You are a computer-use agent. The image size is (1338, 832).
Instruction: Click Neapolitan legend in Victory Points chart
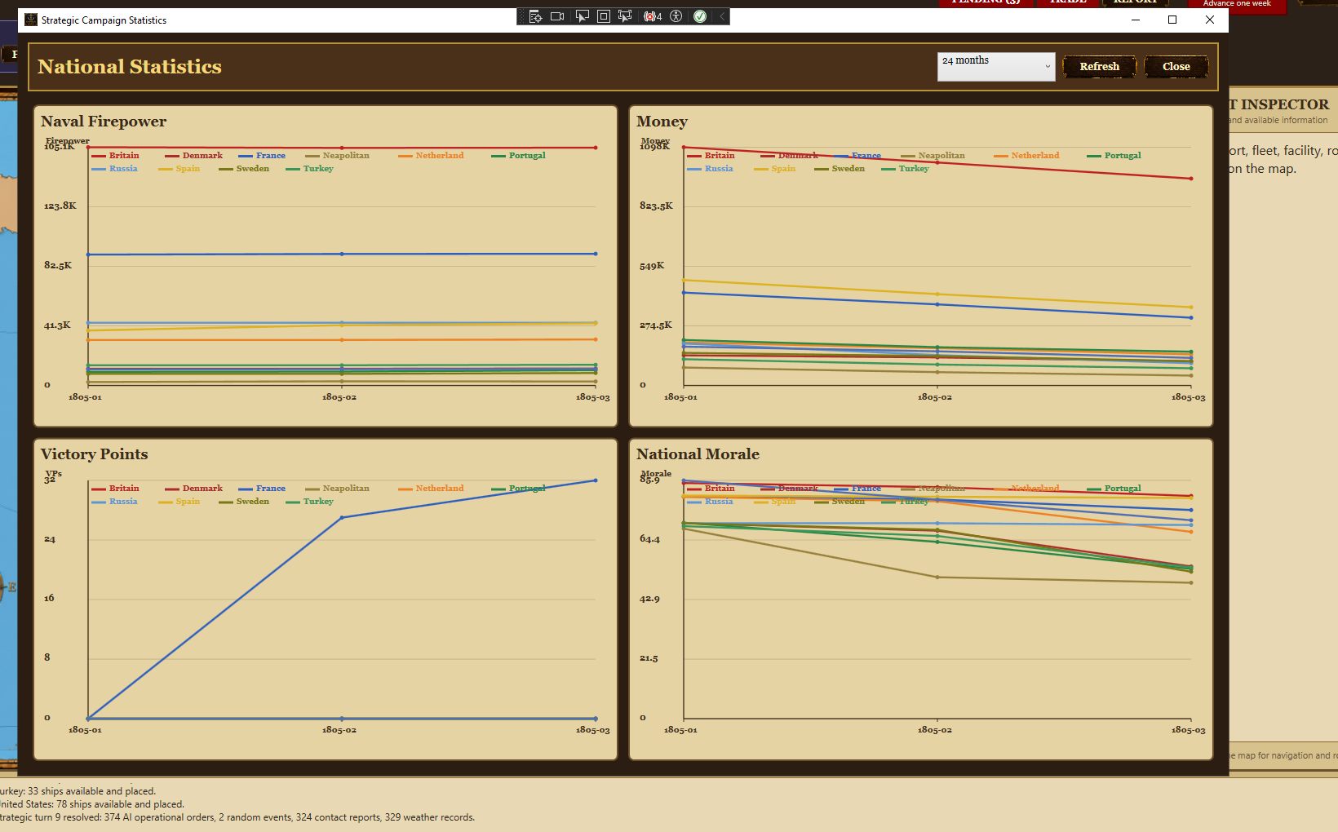click(337, 489)
